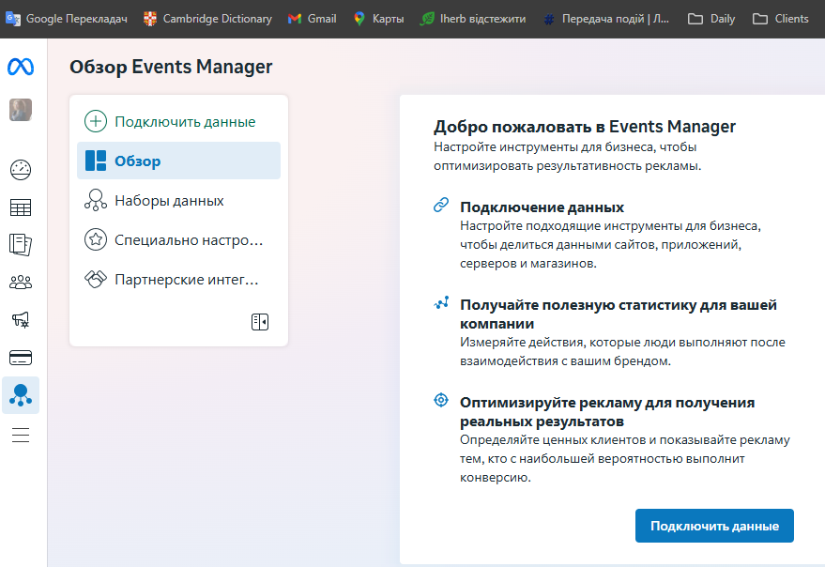Image resolution: width=825 pixels, height=567 pixels.
Task: Open Карты bookmark
Action: [x=378, y=19]
